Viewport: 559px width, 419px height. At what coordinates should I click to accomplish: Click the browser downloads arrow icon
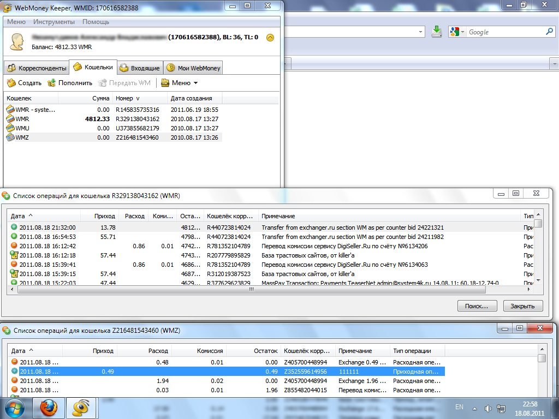pos(436,32)
